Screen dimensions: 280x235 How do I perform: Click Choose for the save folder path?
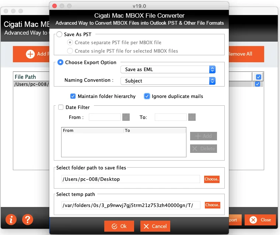tap(212, 179)
